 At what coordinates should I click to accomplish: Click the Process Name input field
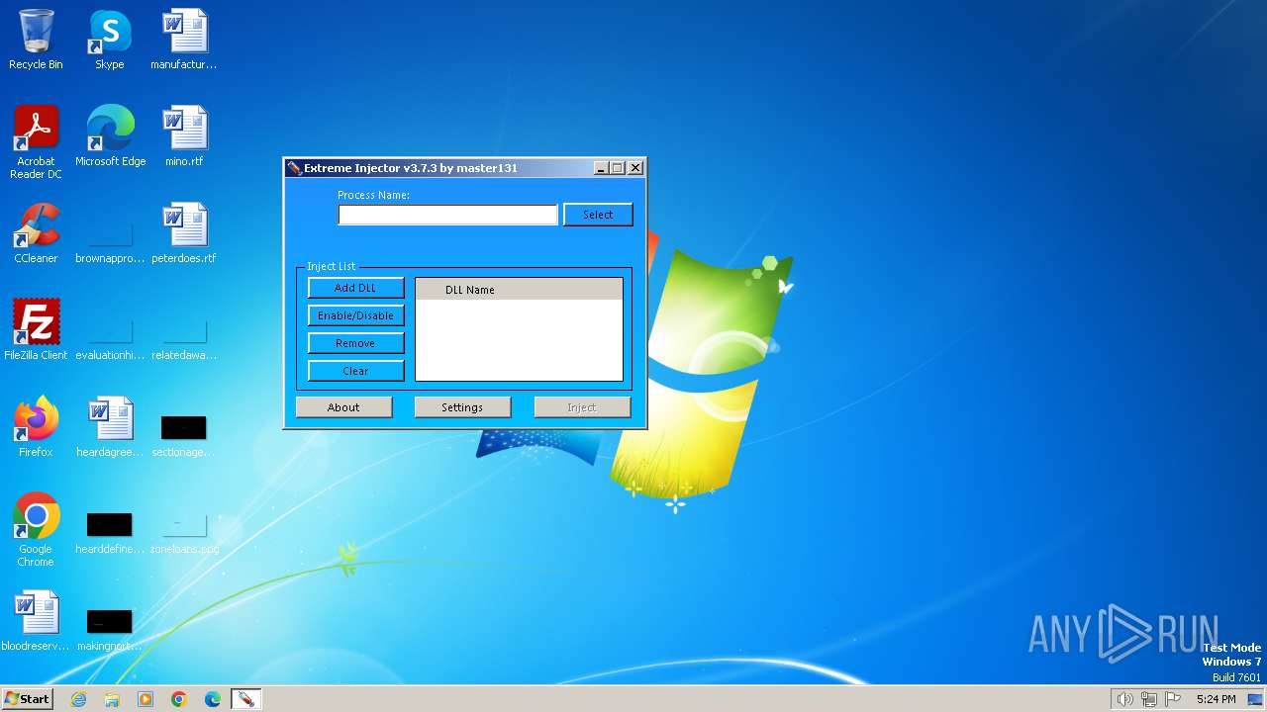447,215
